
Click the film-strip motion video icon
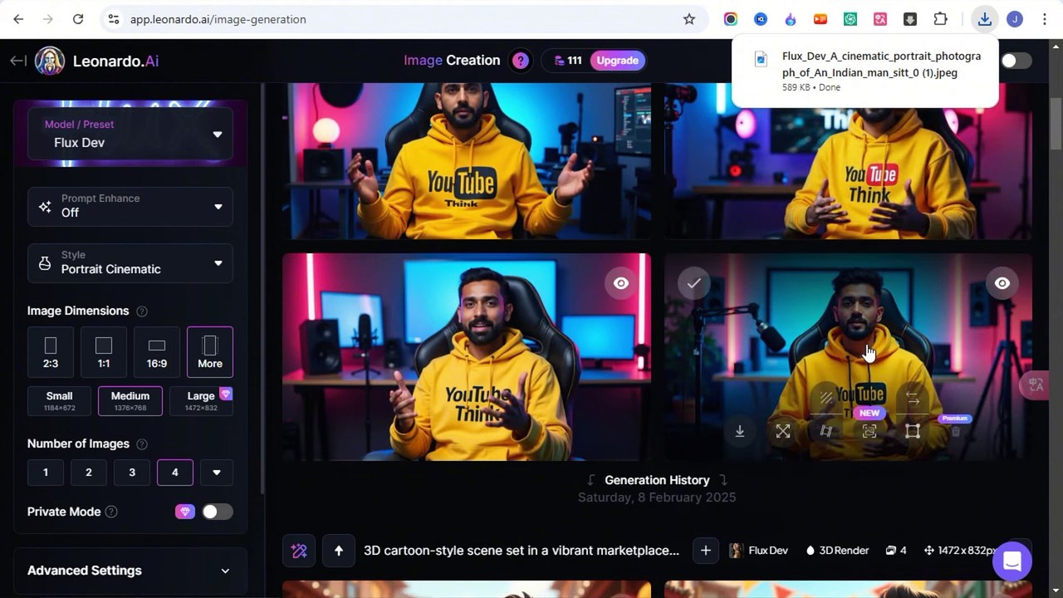click(x=826, y=431)
